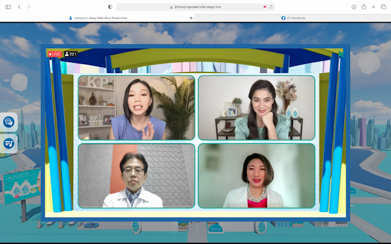
Task: Click the 221 viewers counter
Action: [71, 54]
